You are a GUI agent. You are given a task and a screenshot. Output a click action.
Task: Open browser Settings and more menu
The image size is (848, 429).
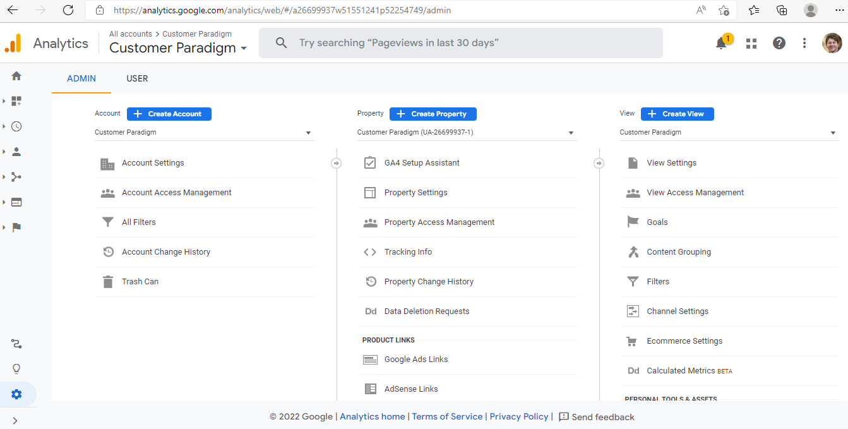(839, 10)
